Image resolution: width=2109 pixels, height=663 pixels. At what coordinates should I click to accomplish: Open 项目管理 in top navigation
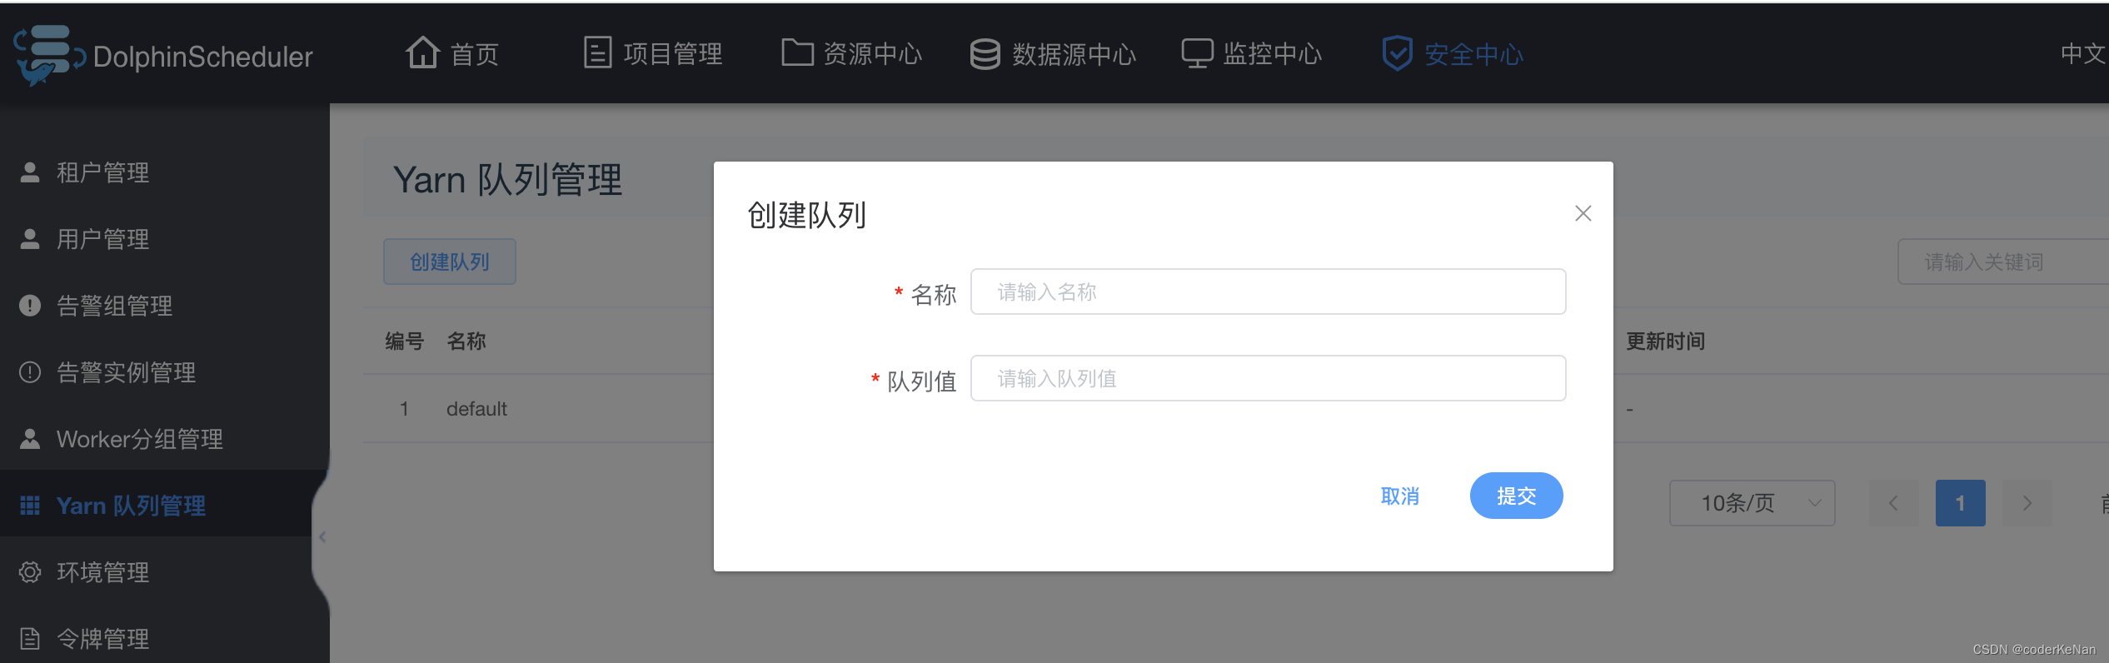[x=673, y=54]
